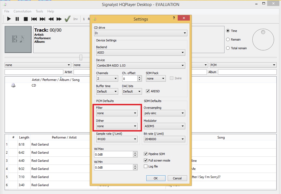Close the Settings dialog with the X
Image resolution: width=281 pixels, height=194 pixels.
184,18
